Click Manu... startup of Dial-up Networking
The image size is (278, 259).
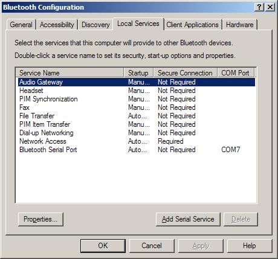(139, 133)
